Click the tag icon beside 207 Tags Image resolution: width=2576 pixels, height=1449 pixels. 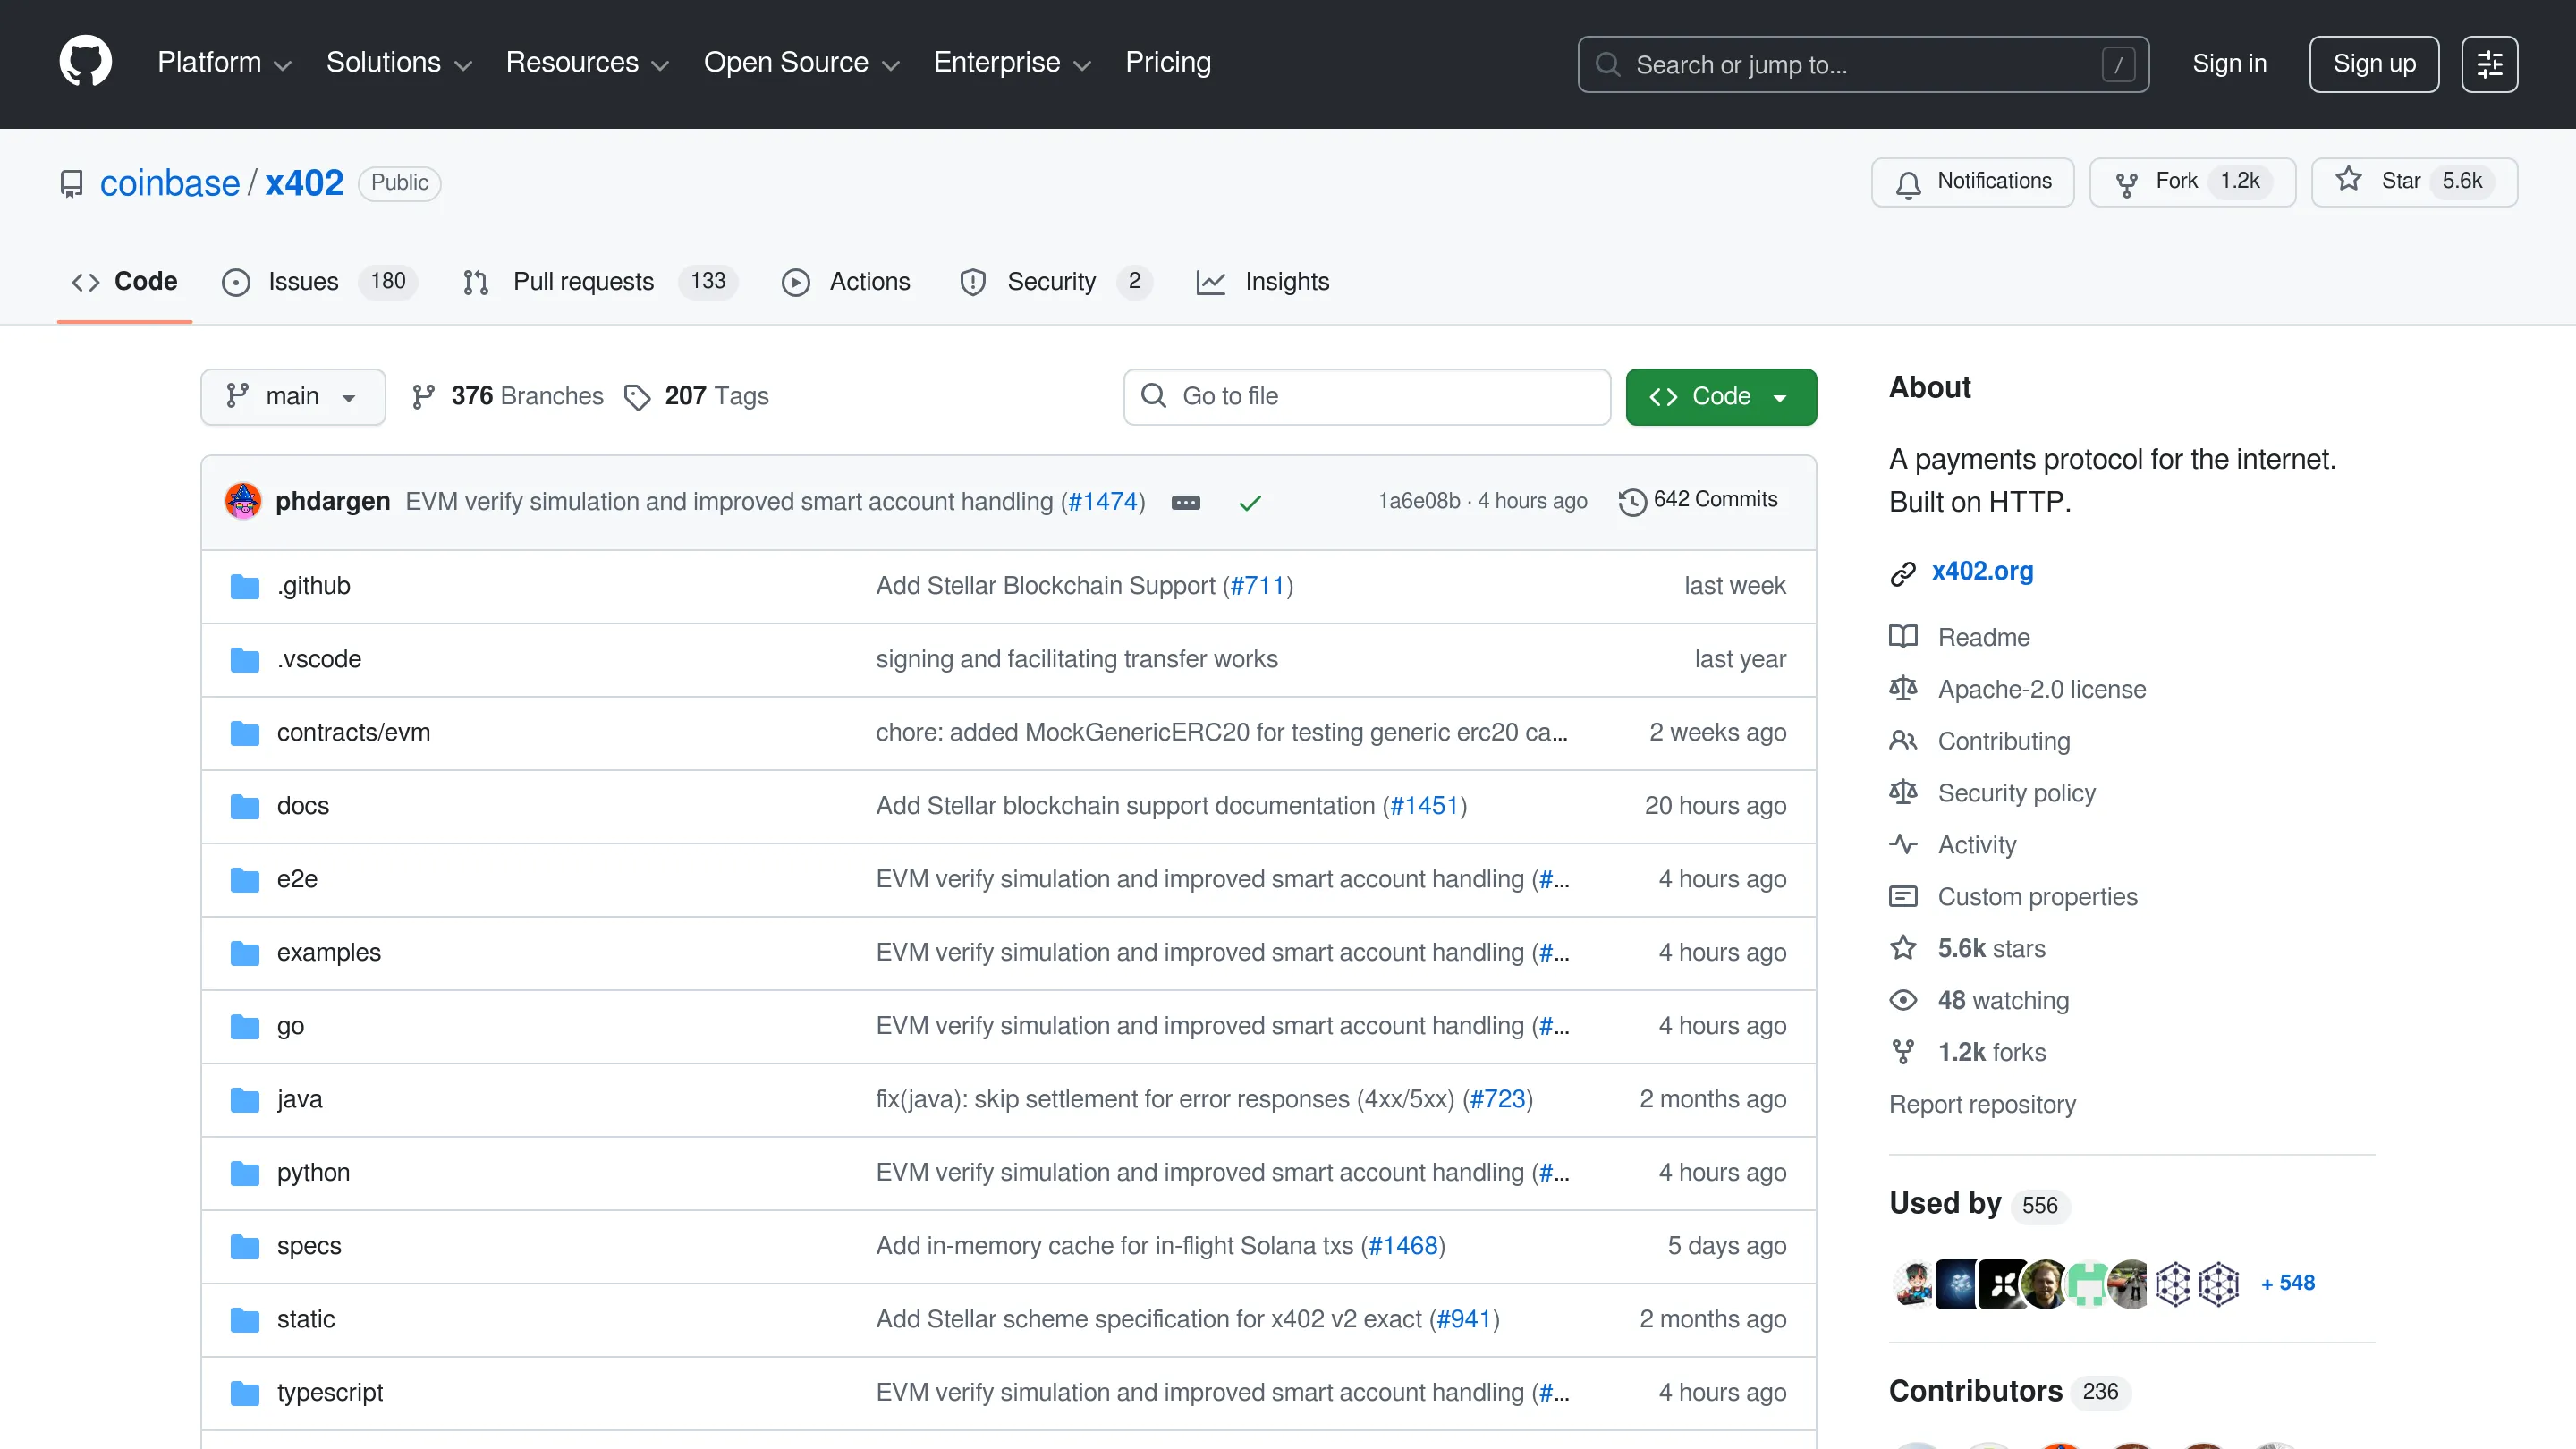pyautogui.click(x=638, y=397)
